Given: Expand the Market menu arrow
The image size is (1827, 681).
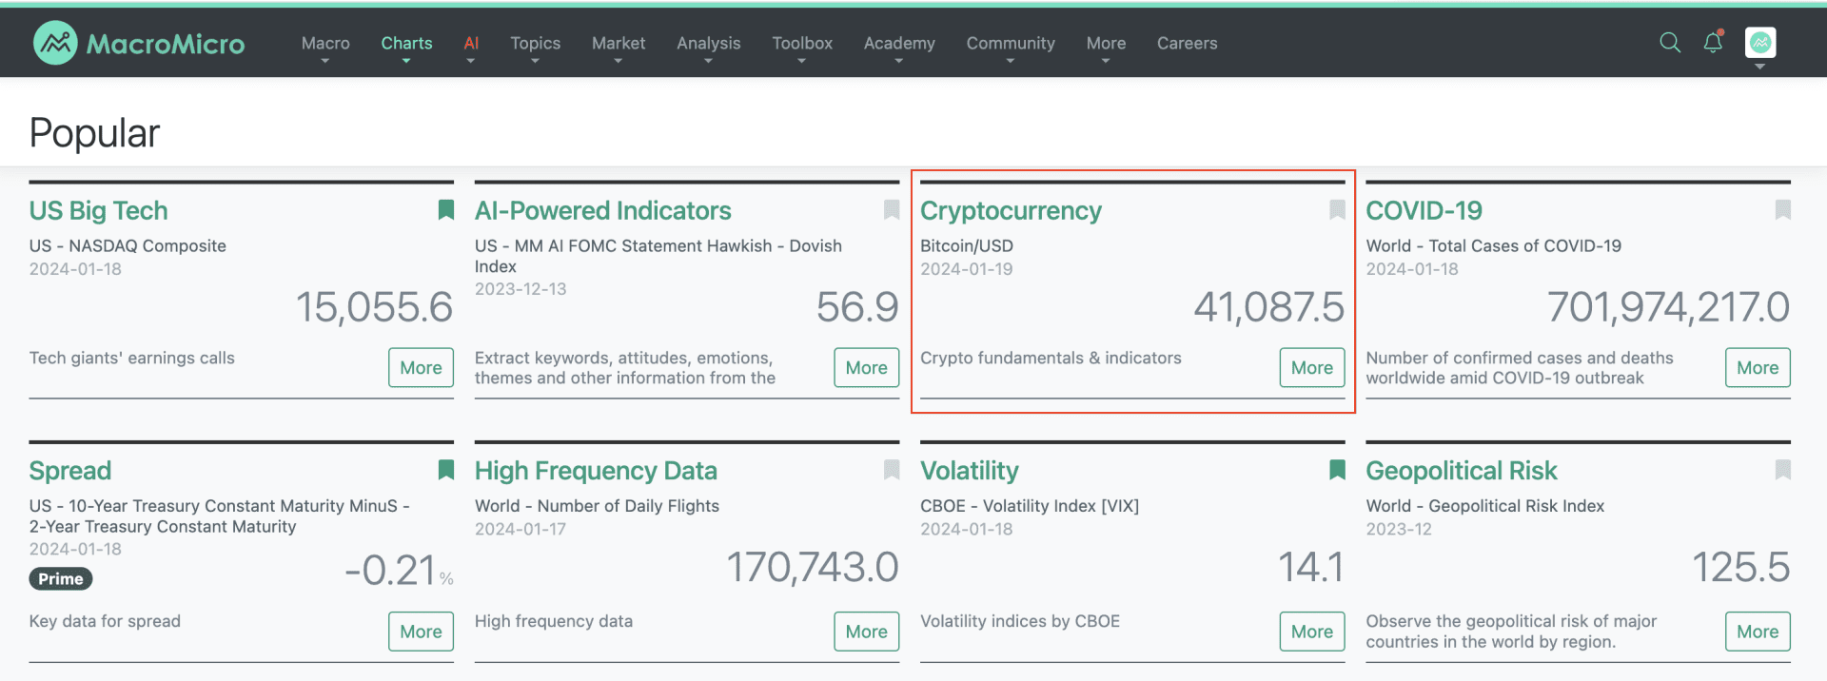Looking at the screenshot, I should [619, 61].
